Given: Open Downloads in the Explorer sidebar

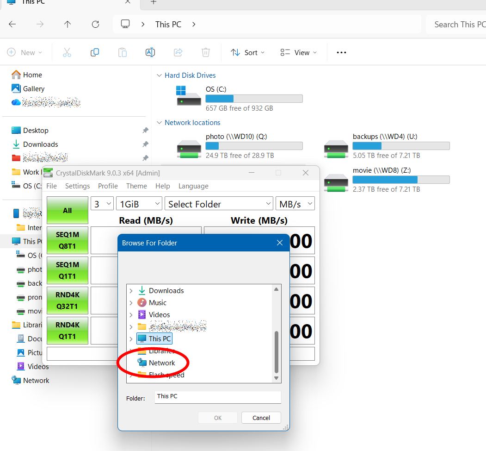Looking at the screenshot, I should [x=35, y=144].
